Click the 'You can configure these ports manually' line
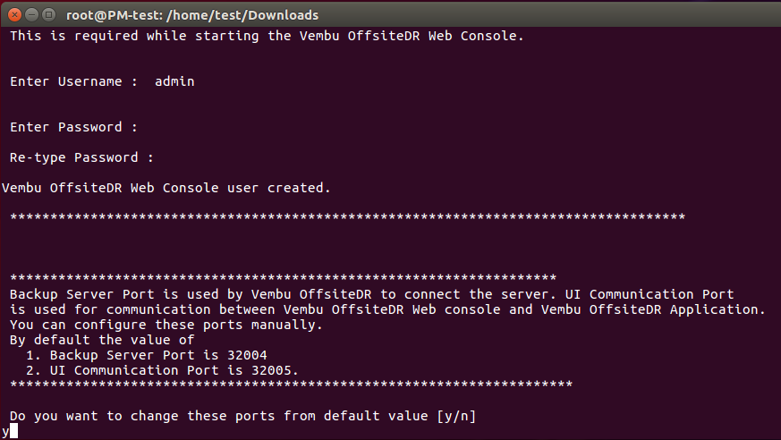This screenshot has width=781, height=440. pos(166,325)
